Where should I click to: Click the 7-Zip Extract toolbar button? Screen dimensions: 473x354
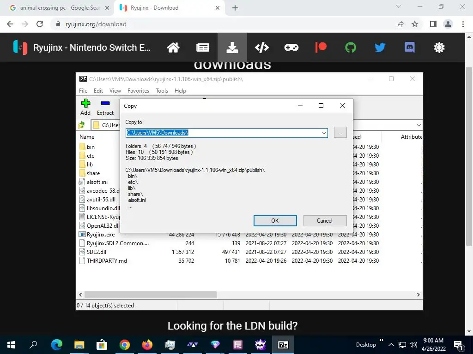tap(105, 107)
